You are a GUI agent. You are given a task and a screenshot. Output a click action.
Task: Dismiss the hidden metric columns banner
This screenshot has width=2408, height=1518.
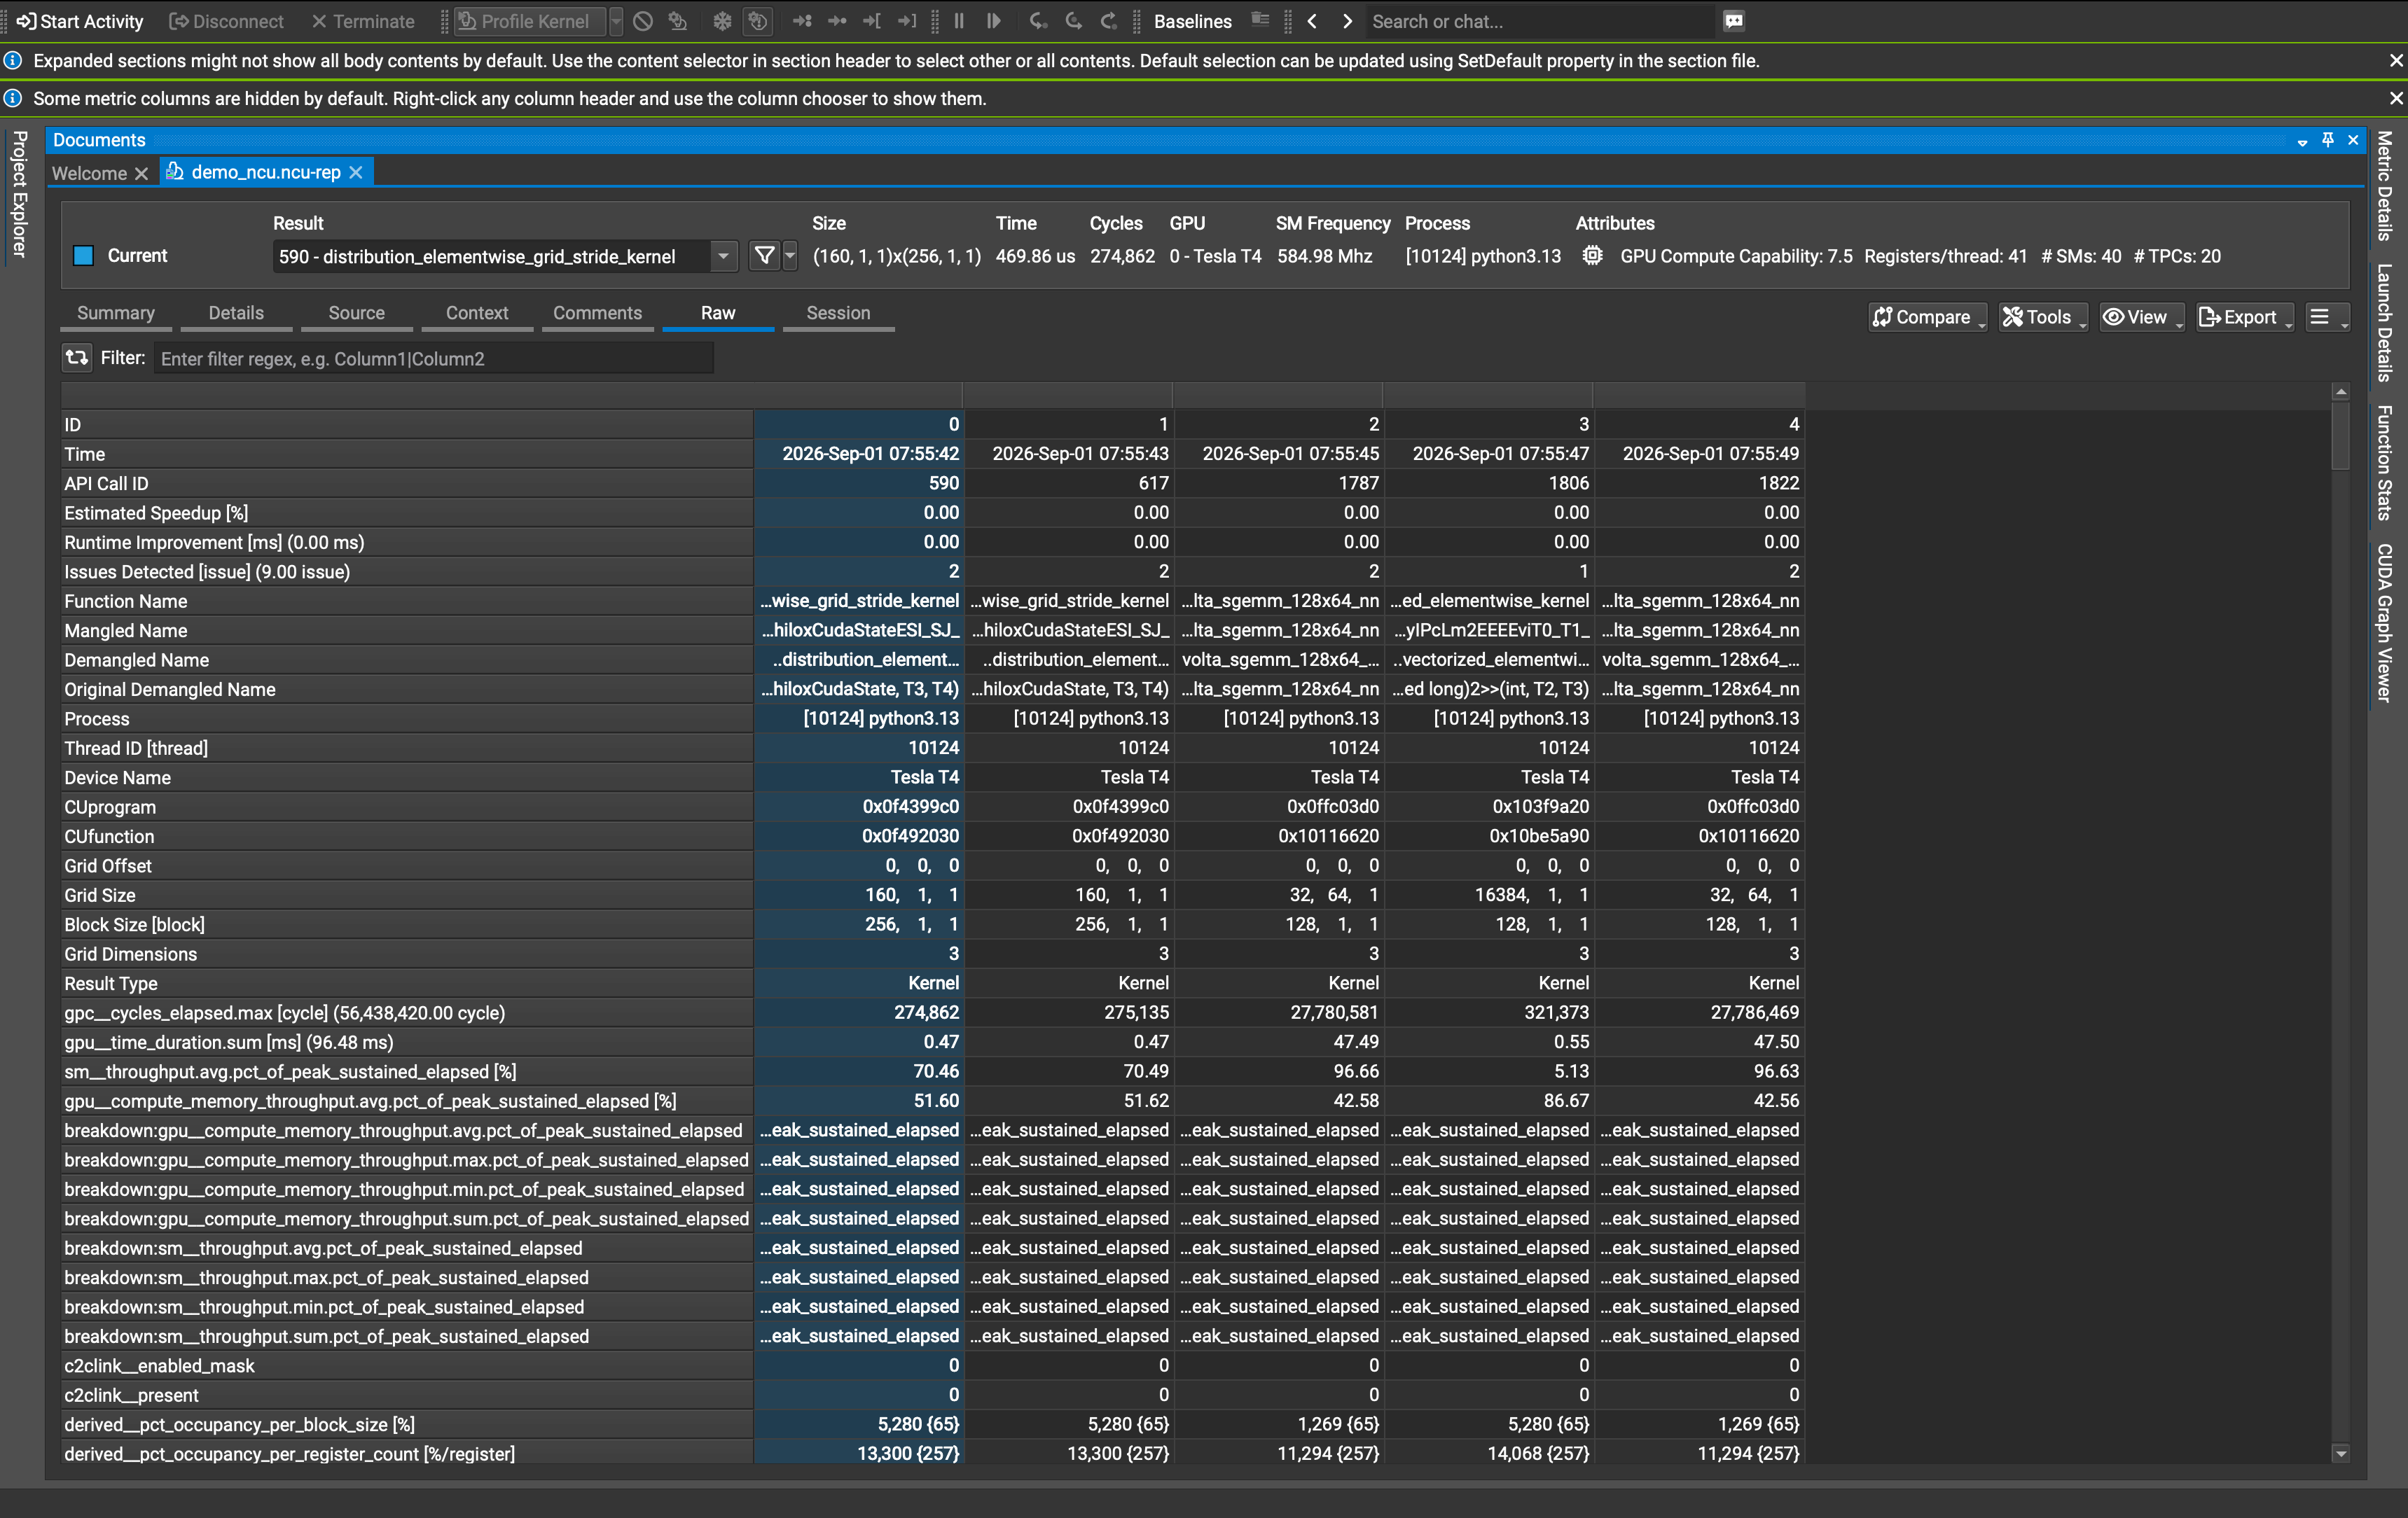pos(2396,98)
